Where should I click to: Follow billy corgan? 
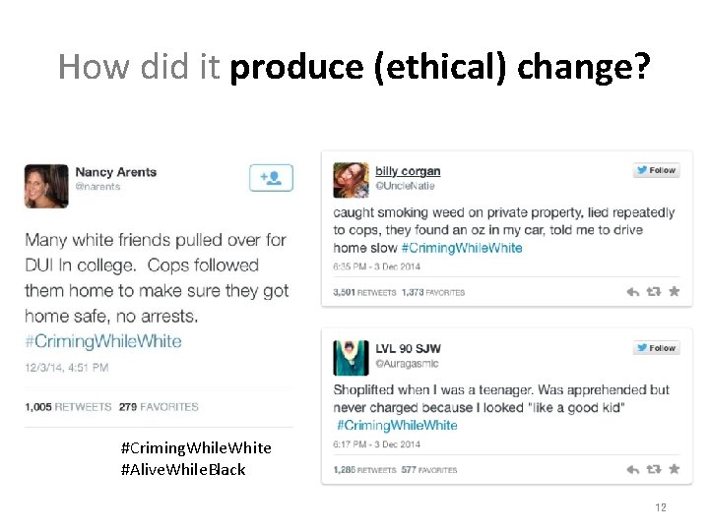click(x=656, y=170)
